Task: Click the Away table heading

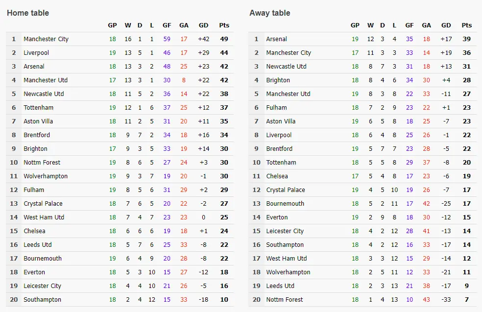Action: (270, 13)
